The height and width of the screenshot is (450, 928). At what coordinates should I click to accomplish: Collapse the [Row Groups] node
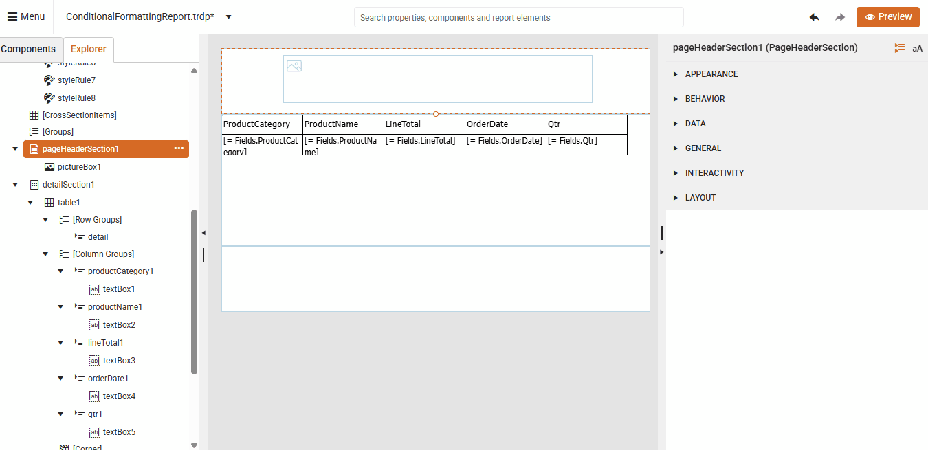point(45,220)
